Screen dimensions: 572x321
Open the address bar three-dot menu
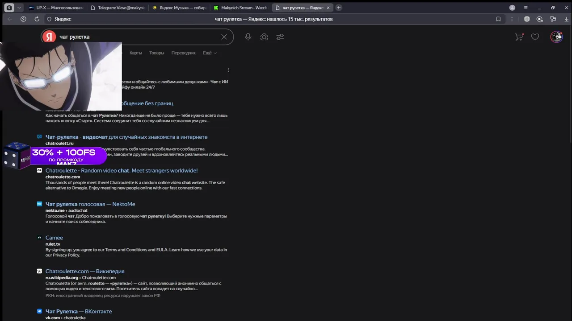[x=512, y=19]
